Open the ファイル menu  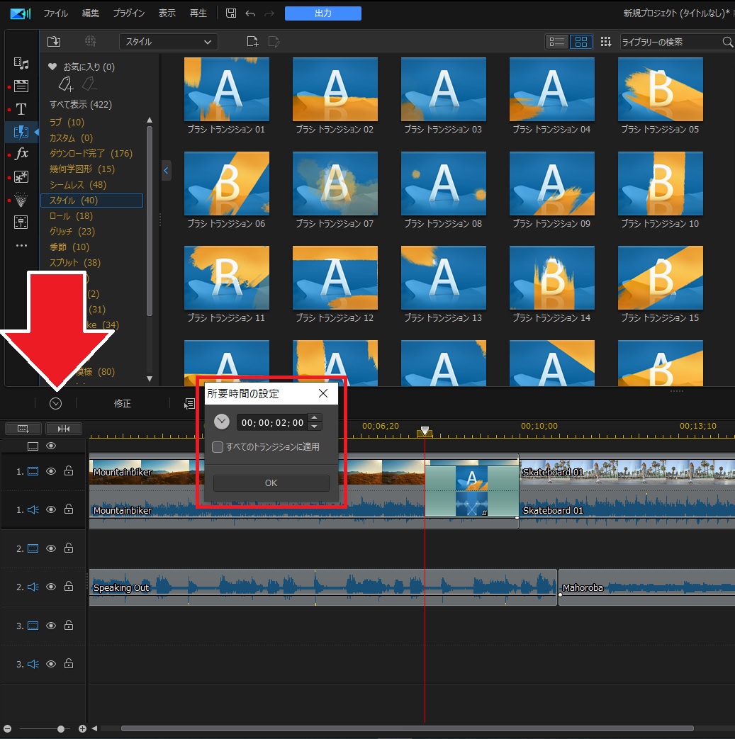click(56, 13)
